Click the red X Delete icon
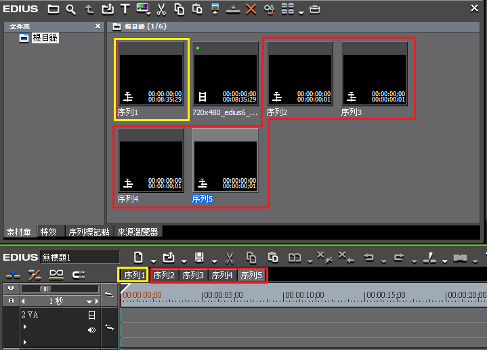 (251, 9)
